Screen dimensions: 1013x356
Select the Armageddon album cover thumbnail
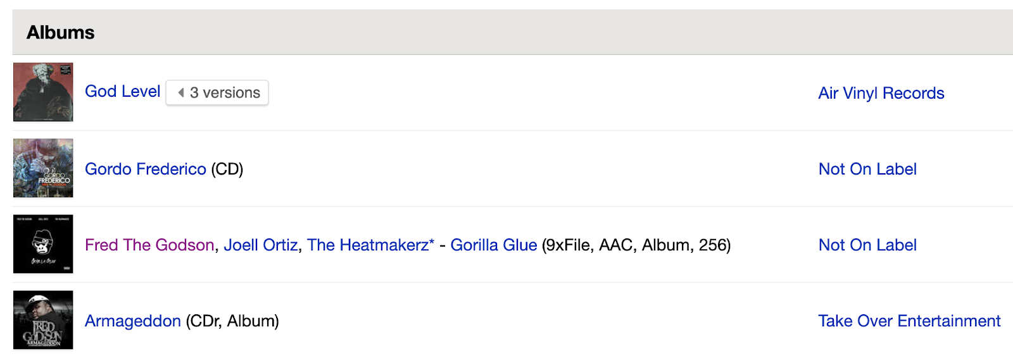(x=43, y=320)
